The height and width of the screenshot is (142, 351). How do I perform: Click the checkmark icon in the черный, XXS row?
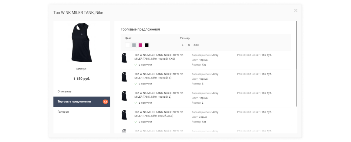[x=136, y=65]
